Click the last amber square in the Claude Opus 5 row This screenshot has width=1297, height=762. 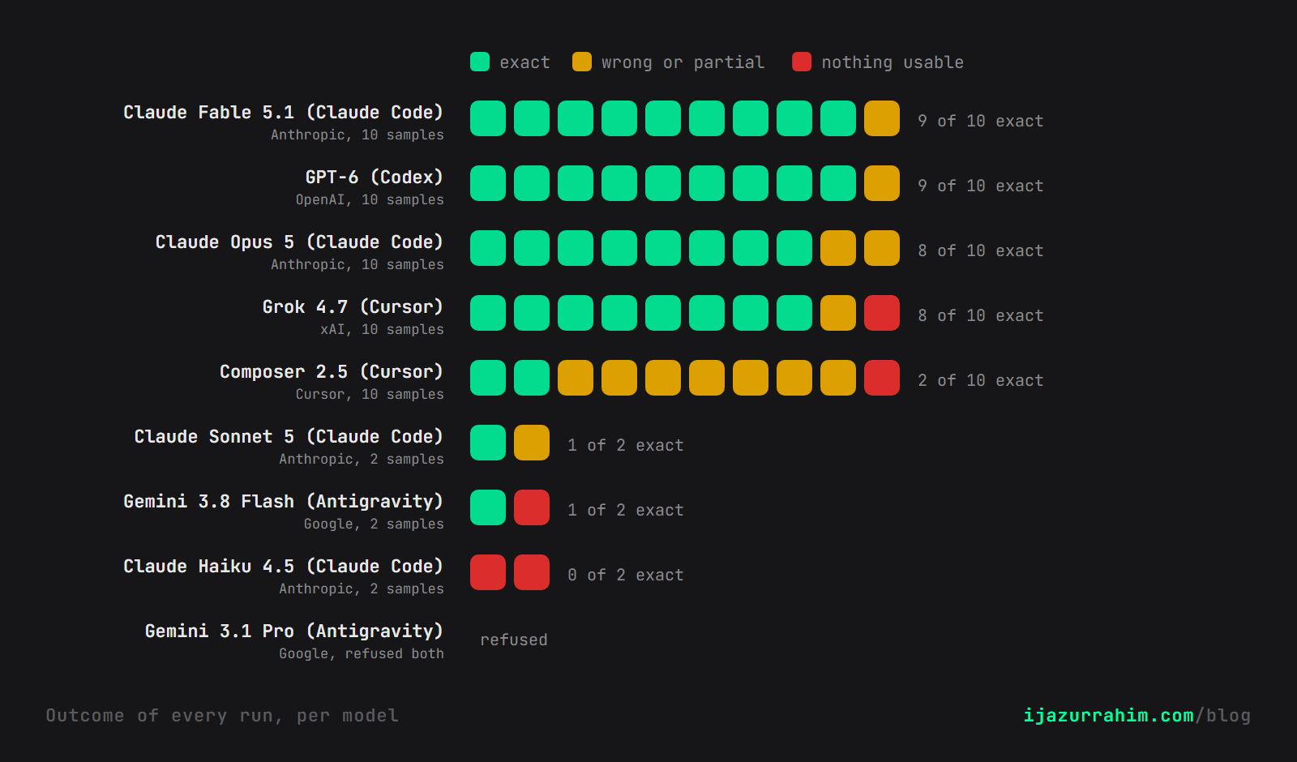(882, 248)
